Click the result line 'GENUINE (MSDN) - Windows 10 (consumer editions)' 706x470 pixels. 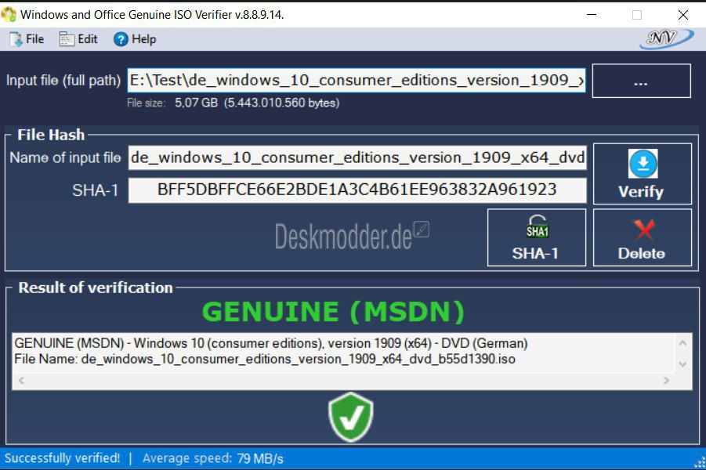pos(271,344)
